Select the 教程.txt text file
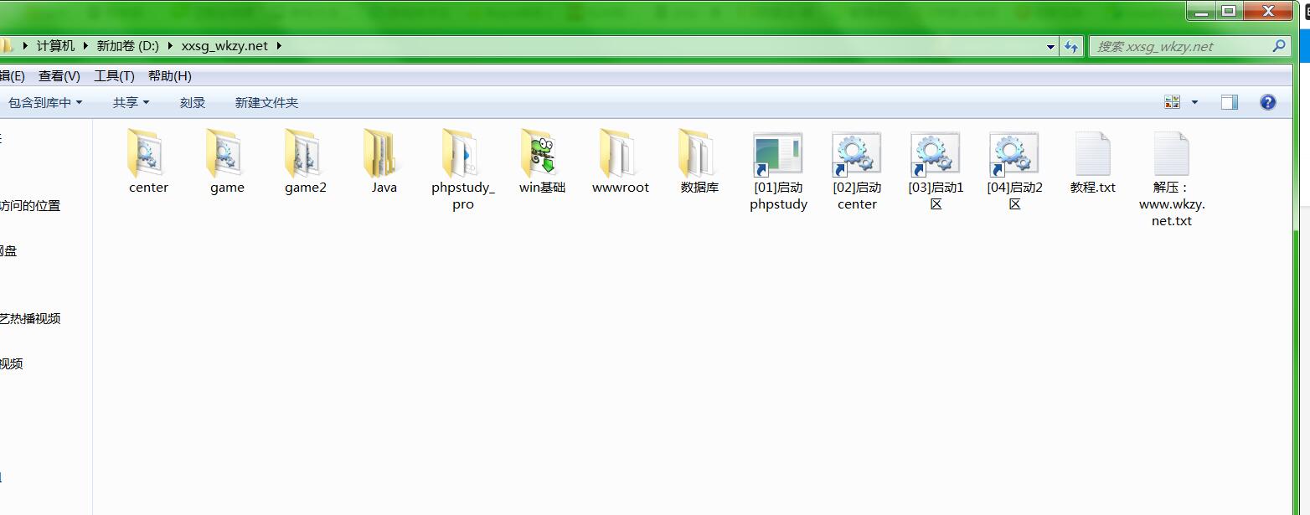This screenshot has width=1310, height=515. (x=1092, y=155)
